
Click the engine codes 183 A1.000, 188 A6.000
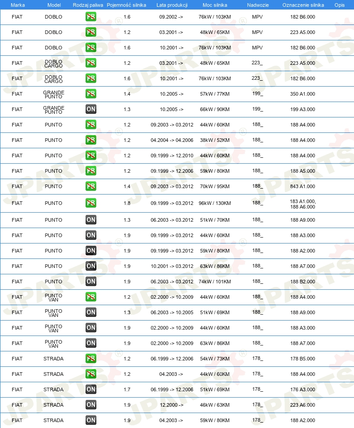pyautogui.click(x=302, y=204)
